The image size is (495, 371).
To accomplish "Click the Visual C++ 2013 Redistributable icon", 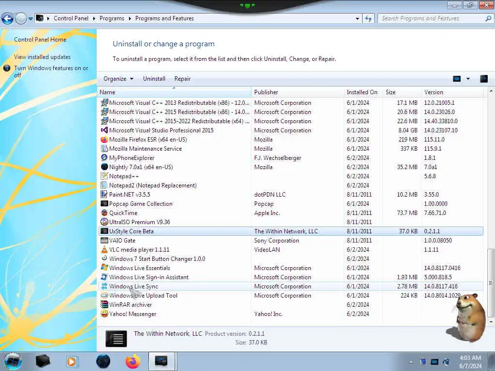I will pos(104,102).
